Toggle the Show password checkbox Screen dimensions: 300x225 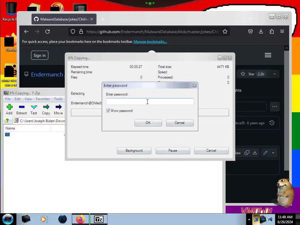click(108, 110)
